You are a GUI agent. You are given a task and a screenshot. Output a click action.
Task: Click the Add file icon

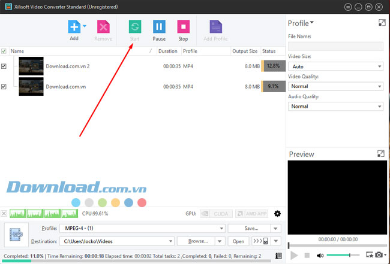pyautogui.click(x=74, y=26)
